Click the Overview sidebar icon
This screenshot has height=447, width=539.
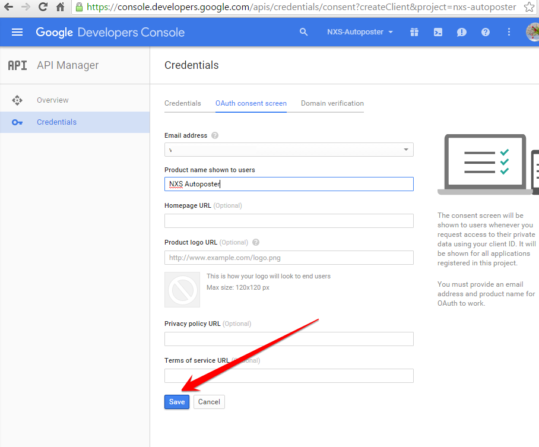click(17, 100)
